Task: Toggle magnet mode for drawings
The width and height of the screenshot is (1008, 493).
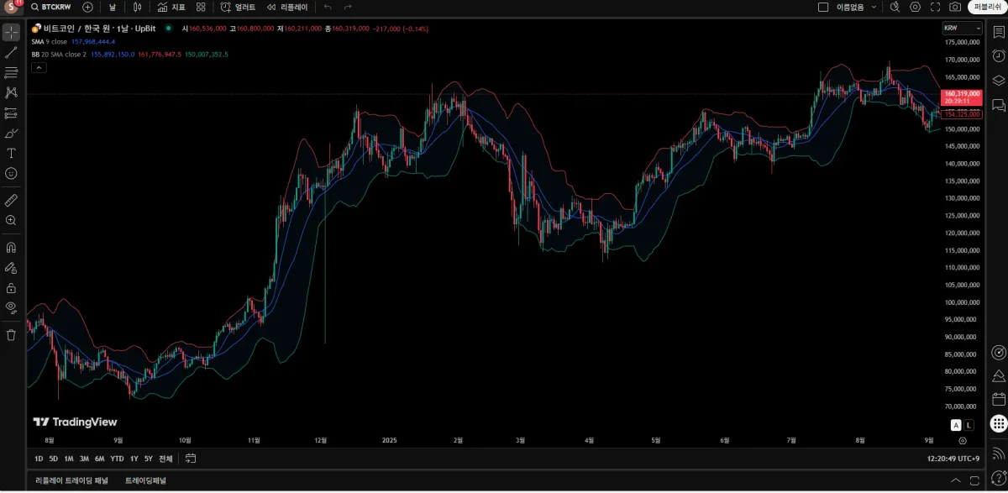Action: pyautogui.click(x=11, y=248)
